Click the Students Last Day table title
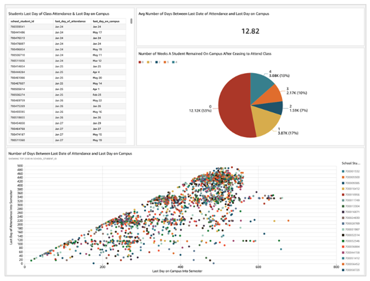This screenshot has width=370, height=281. click(x=59, y=14)
